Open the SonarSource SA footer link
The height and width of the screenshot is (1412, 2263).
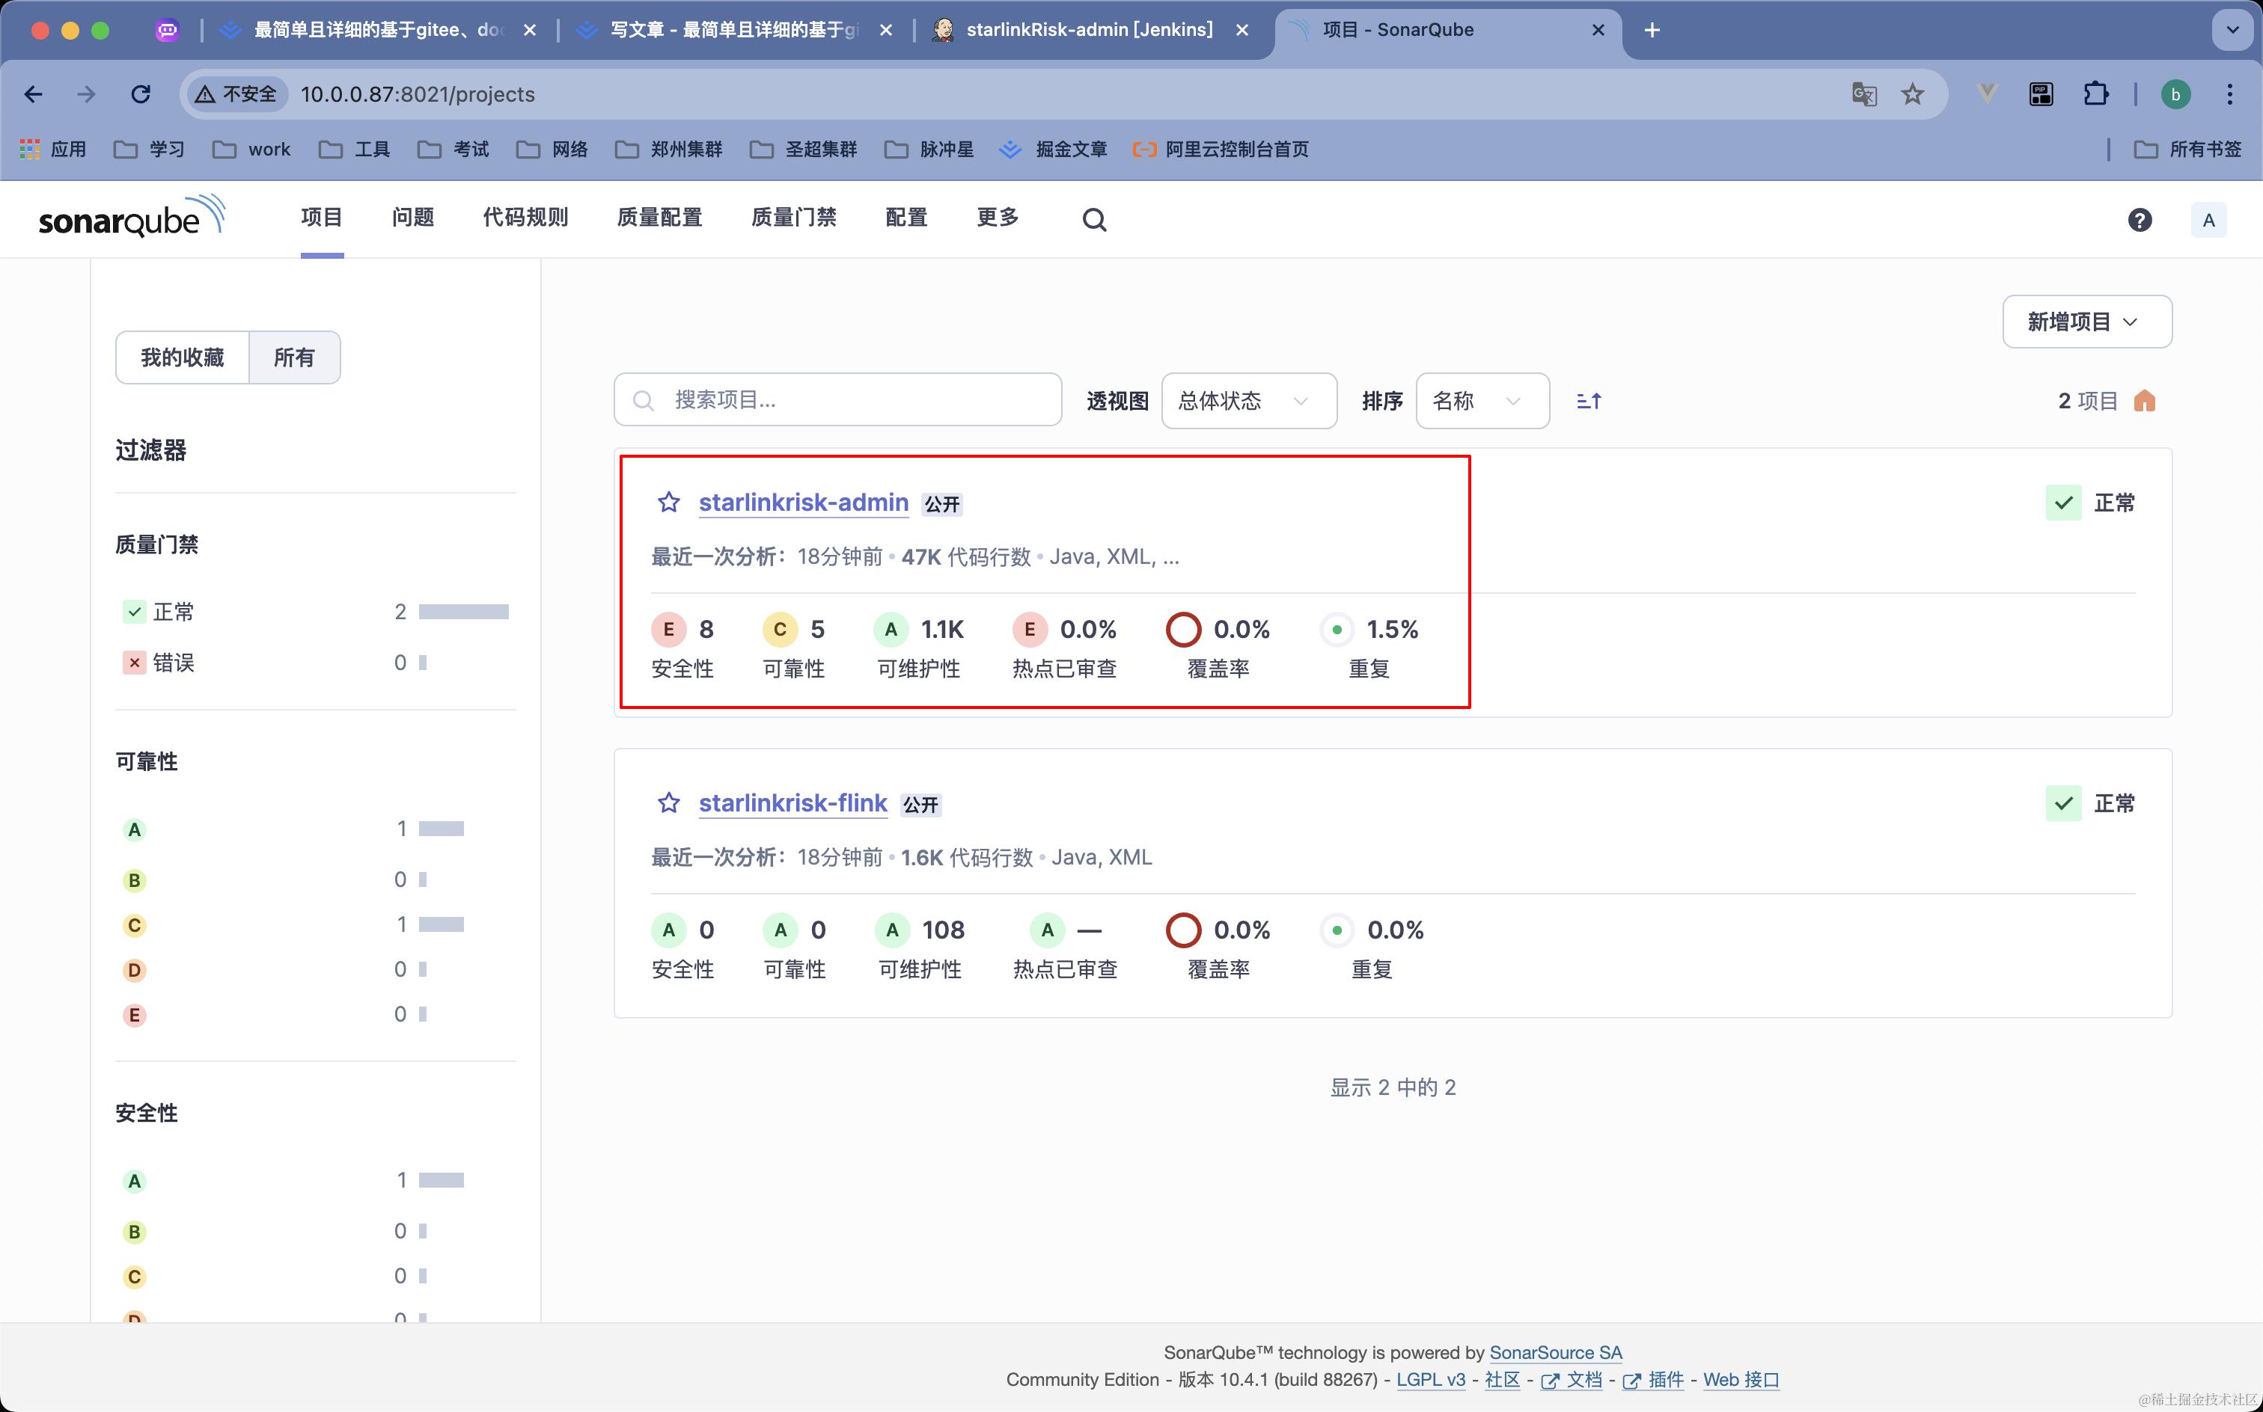(1555, 1352)
